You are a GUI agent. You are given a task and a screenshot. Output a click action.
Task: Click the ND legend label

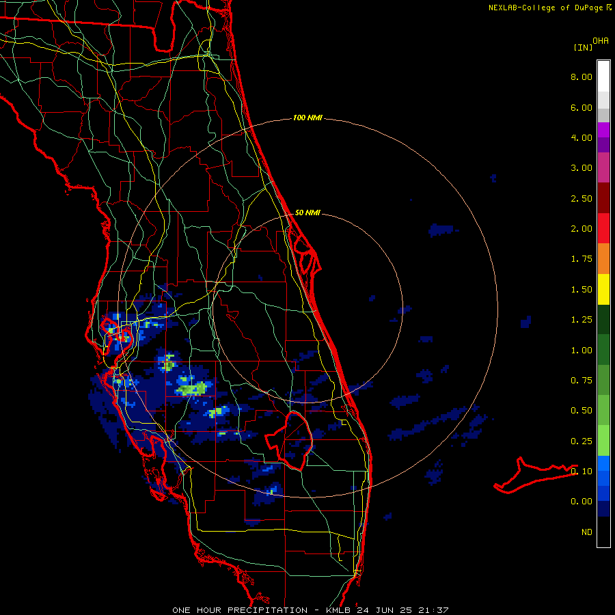tap(587, 532)
